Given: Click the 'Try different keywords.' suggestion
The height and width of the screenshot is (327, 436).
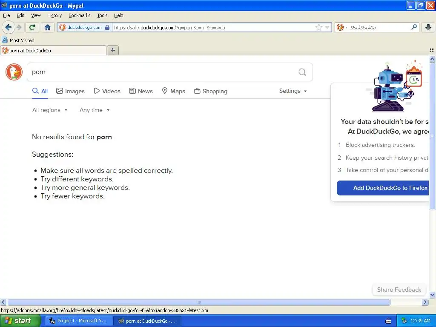Looking at the screenshot, I should (77, 179).
